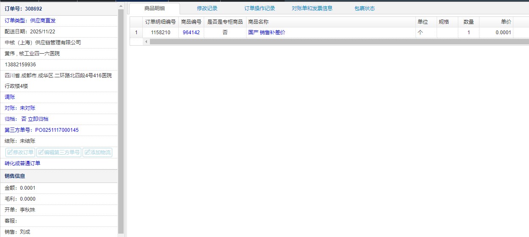Click the 修改订单 edit button
This screenshot has width=529, height=237.
pyautogui.click(x=20, y=153)
